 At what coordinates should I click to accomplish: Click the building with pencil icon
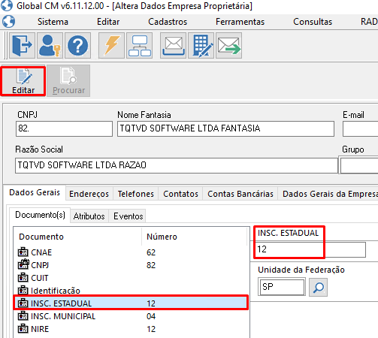[x=201, y=46]
